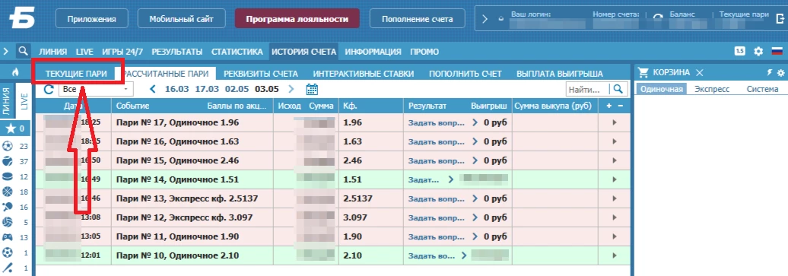Switch to РЕКВИЗИТЫ СЧЕТА tab

[261, 74]
